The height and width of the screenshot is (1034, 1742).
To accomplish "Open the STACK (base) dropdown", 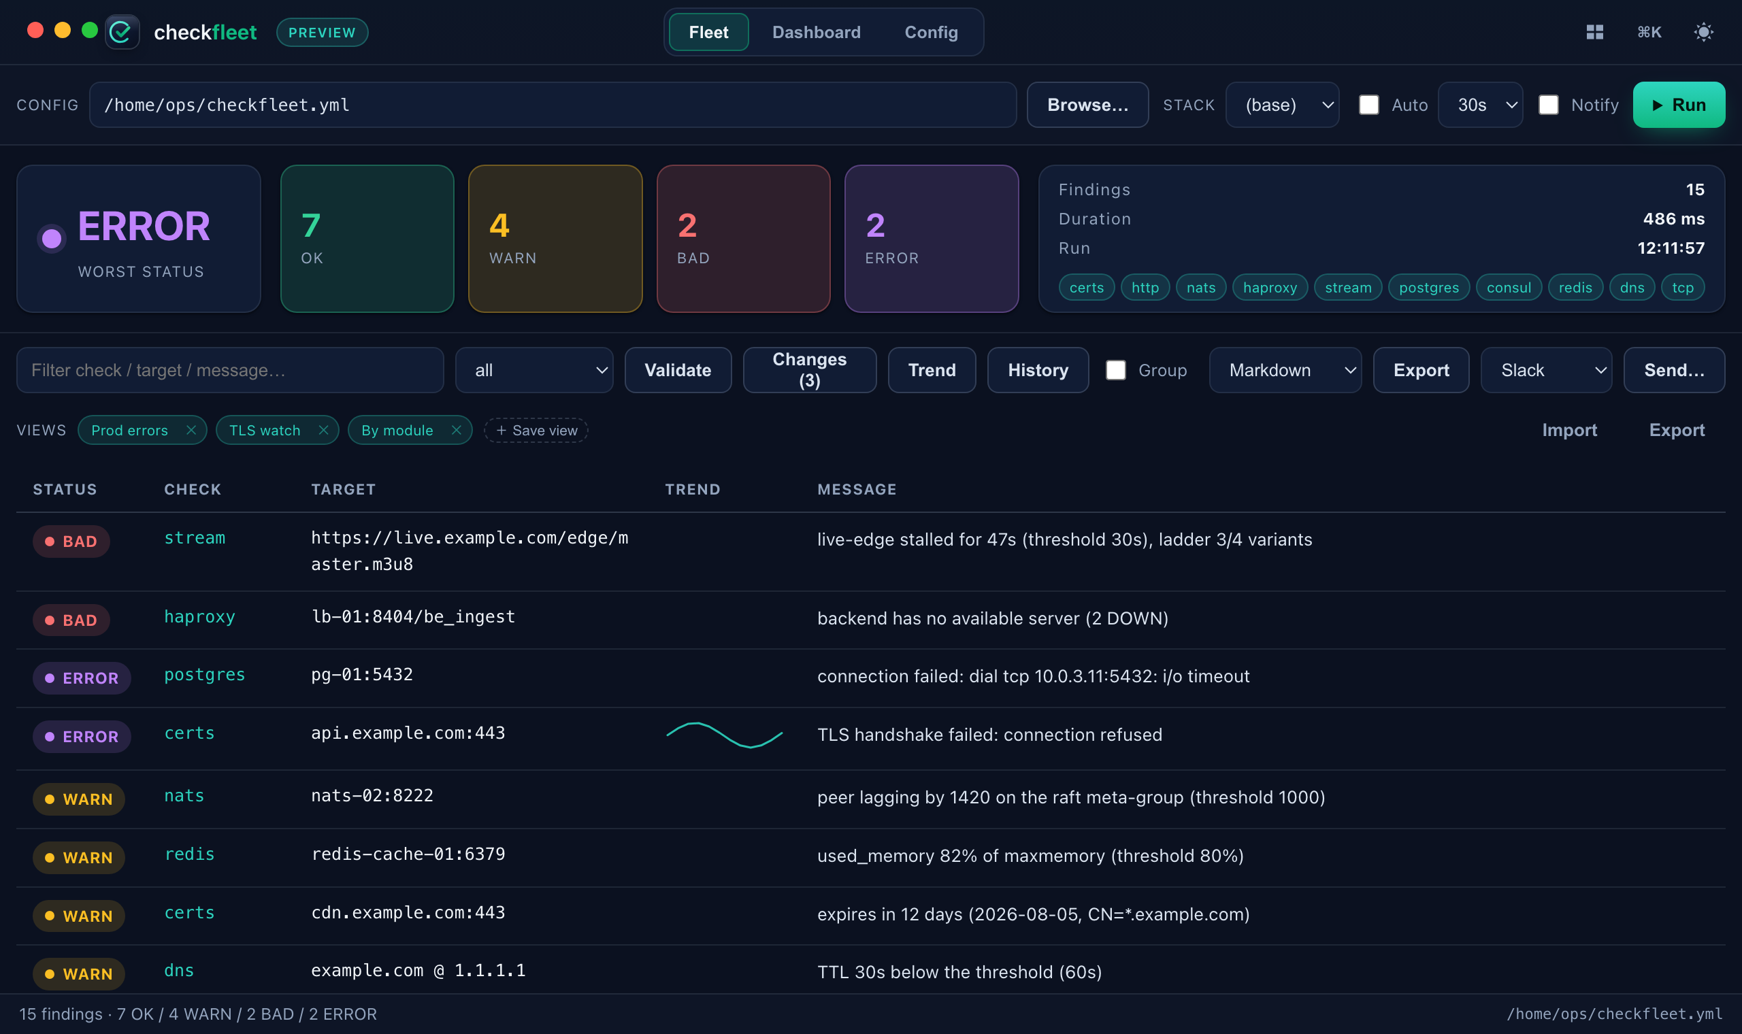I will tap(1281, 105).
